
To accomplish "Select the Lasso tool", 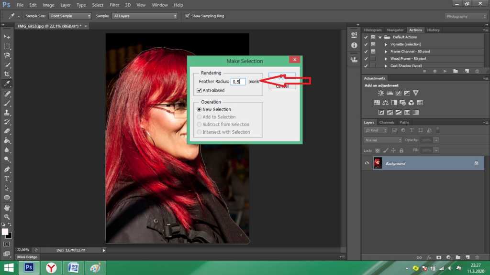I will click(x=7, y=55).
